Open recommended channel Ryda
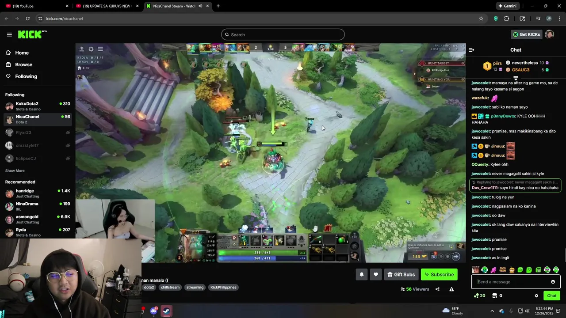This screenshot has width=566, height=318. tap(38, 232)
